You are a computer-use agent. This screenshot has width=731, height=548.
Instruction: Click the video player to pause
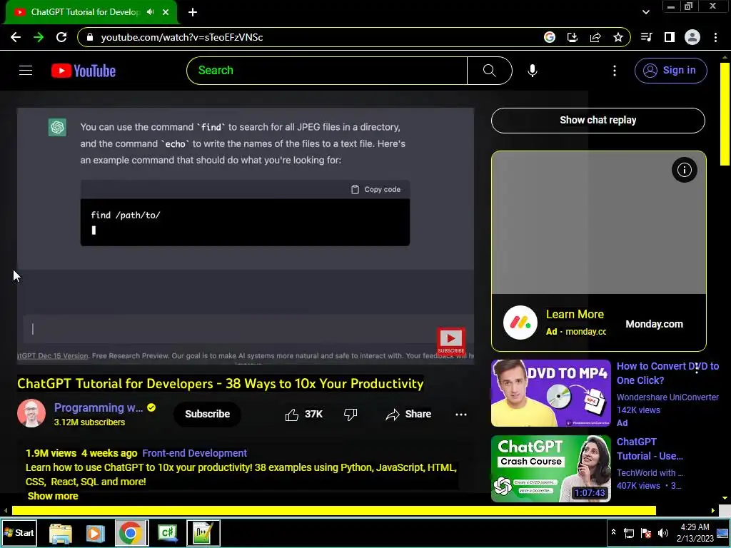(x=246, y=235)
